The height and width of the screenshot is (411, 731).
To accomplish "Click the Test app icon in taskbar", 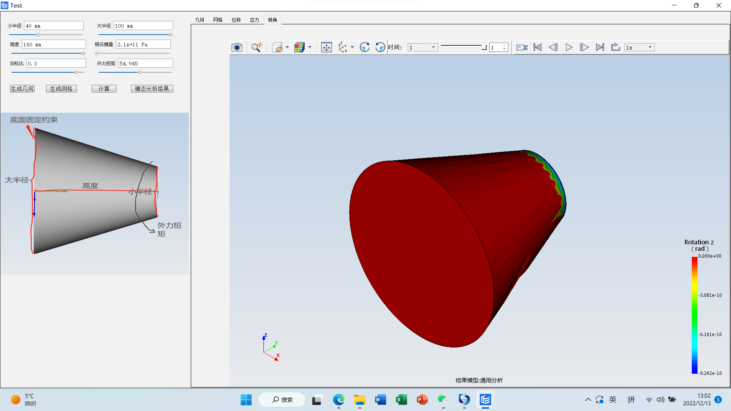I will 485,400.
